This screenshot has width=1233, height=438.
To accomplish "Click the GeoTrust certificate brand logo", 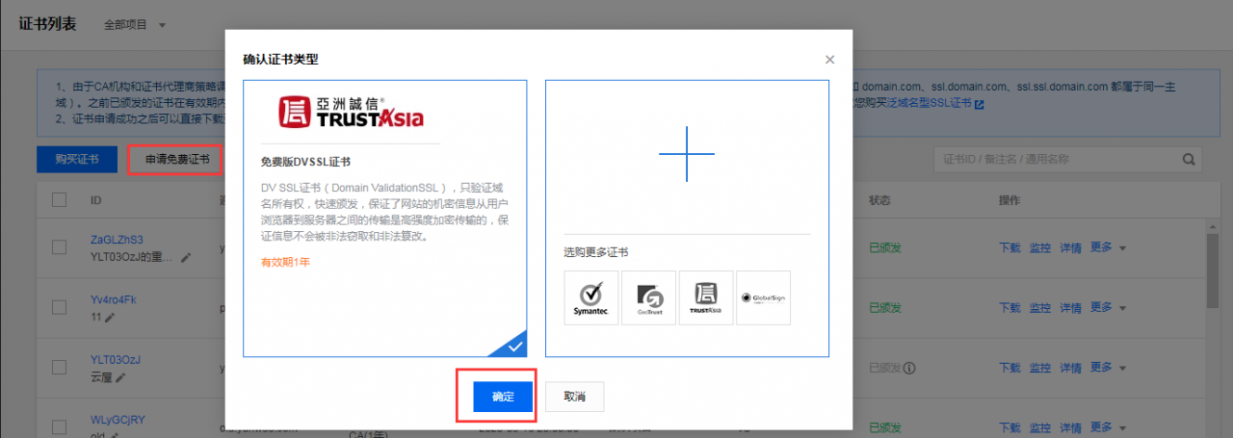I will click(648, 297).
